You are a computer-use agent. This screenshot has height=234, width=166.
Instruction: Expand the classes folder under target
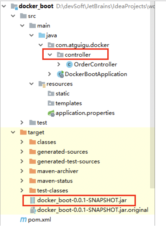pyautogui.click(x=22, y=142)
